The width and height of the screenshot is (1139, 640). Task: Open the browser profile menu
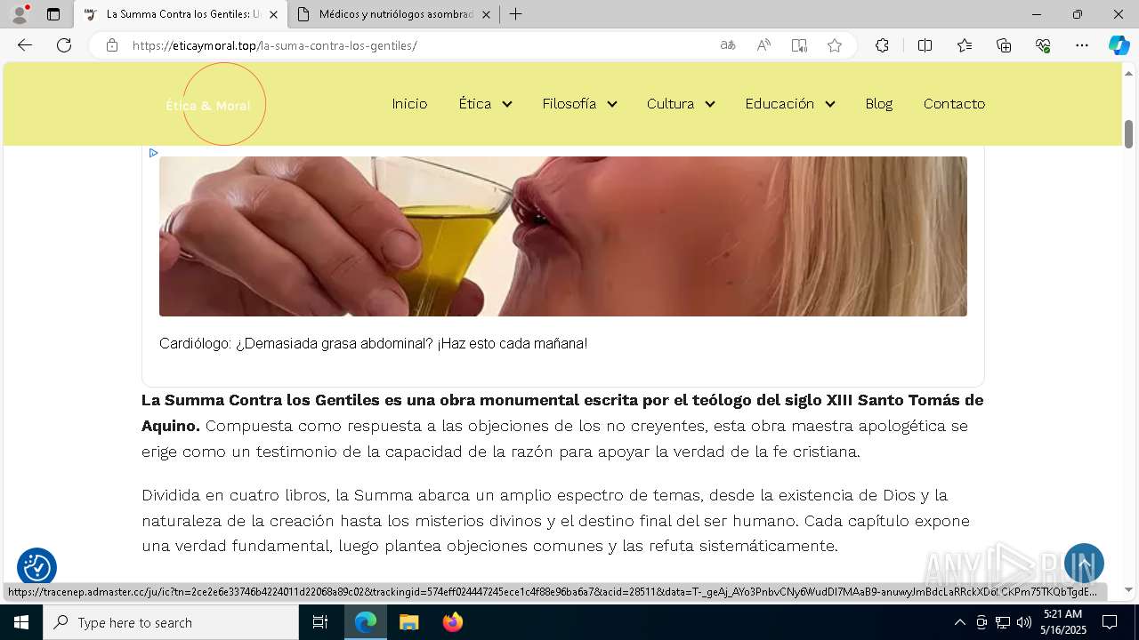(20, 14)
